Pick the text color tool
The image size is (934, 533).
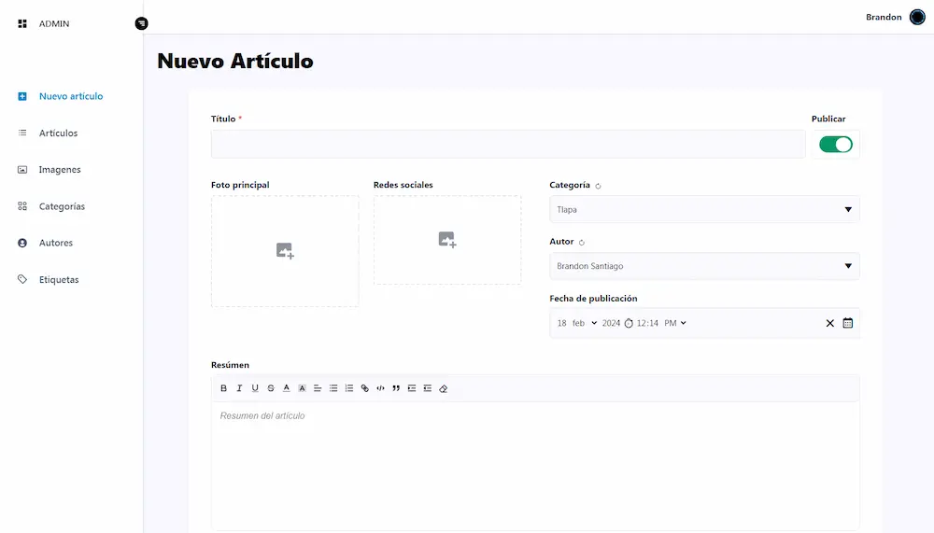click(287, 388)
